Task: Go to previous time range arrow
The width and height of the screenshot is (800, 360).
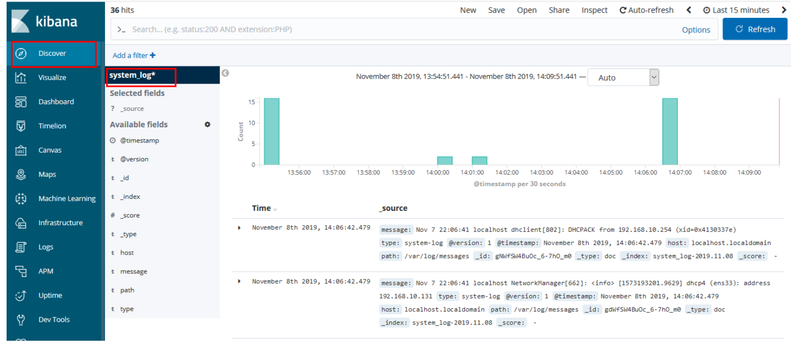Action: [x=688, y=10]
